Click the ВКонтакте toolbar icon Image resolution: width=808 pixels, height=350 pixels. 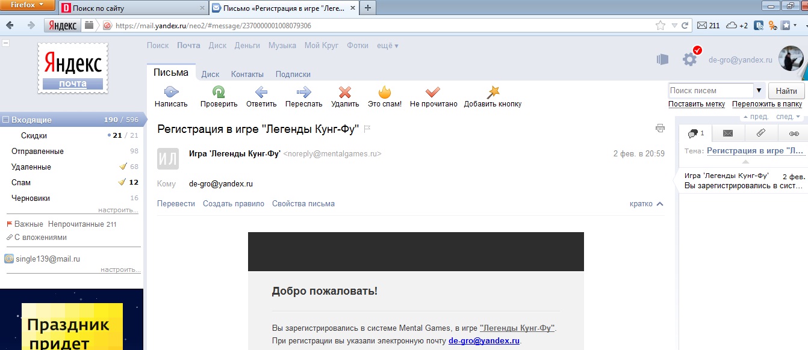pos(759,25)
